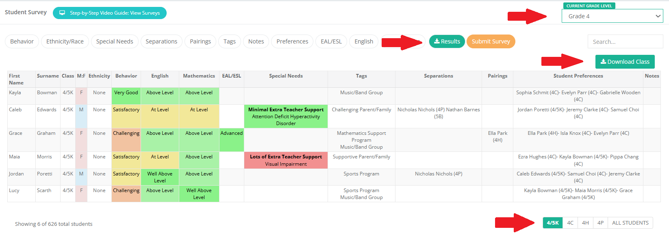Click the name Kayla in the table
The height and width of the screenshot is (238, 669).
[x=15, y=93]
